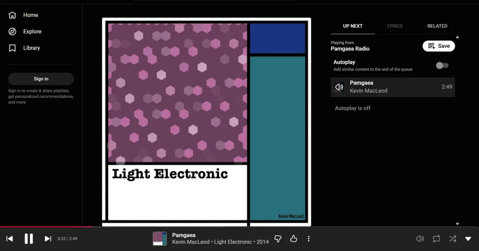Like the song with thumbs up
Screen dimensions: 479x251
[x=293, y=239]
